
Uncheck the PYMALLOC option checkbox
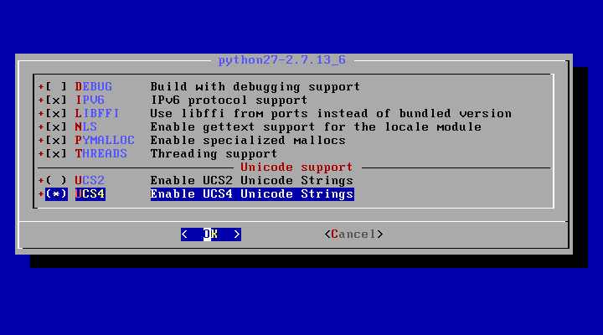coord(56,141)
